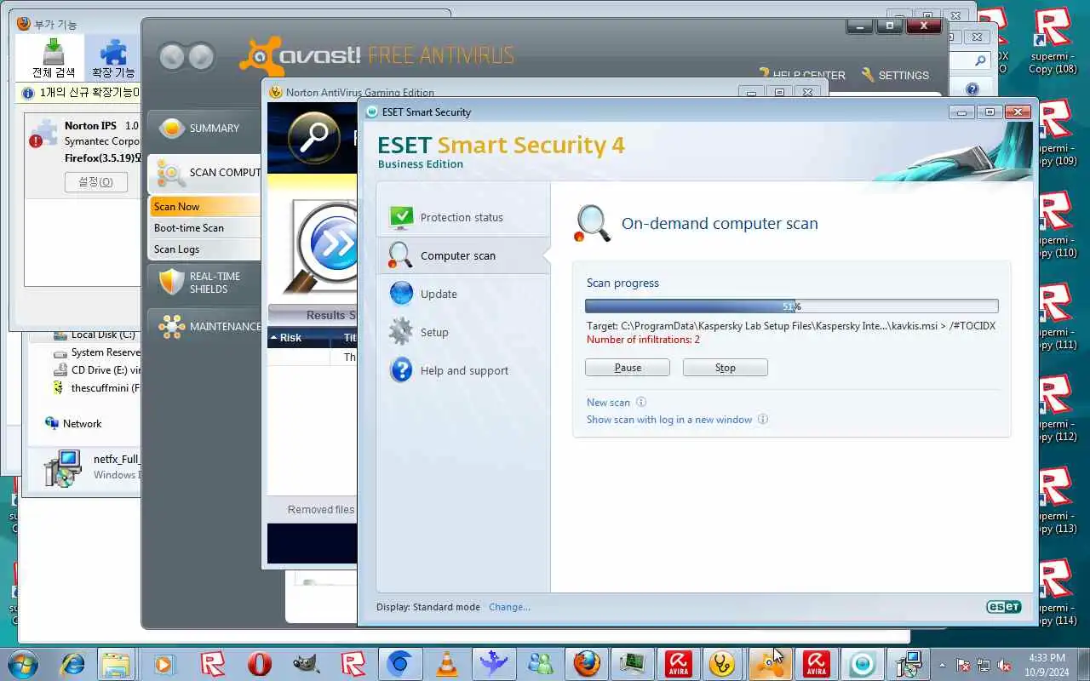Click the ESET scan progress bar
1090x681 pixels.
tap(792, 306)
